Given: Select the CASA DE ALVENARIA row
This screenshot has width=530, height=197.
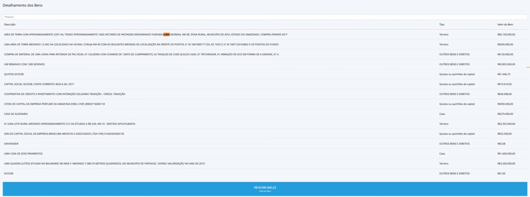Looking at the screenshot, I should point(16,114).
